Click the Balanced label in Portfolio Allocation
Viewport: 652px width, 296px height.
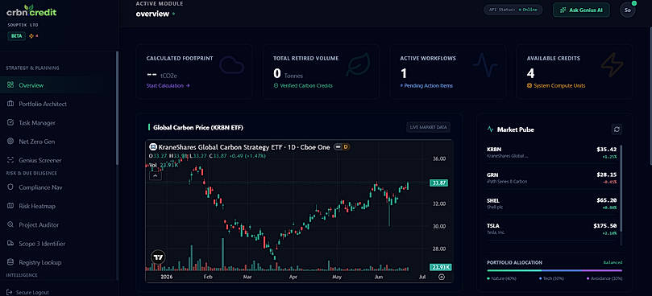click(x=613, y=262)
